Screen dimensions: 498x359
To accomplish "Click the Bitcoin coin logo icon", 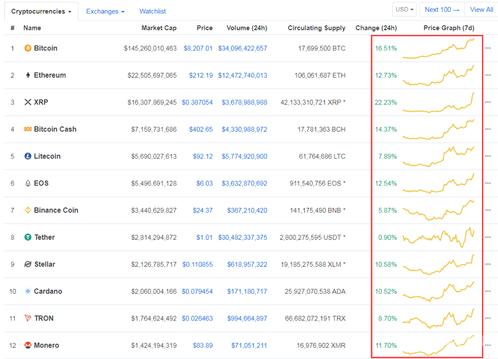I will click(28, 48).
